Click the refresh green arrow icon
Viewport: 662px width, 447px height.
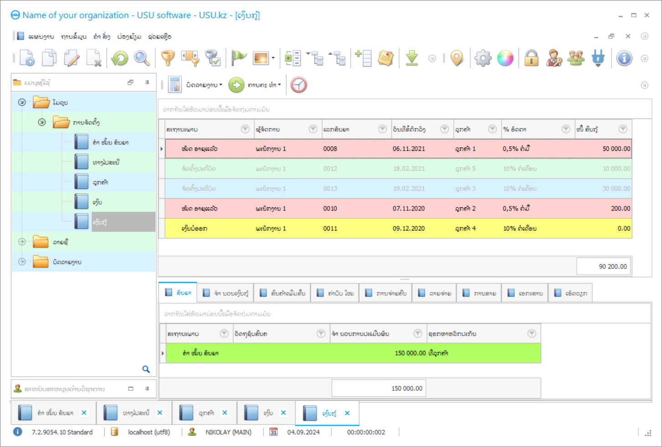pyautogui.click(x=120, y=58)
